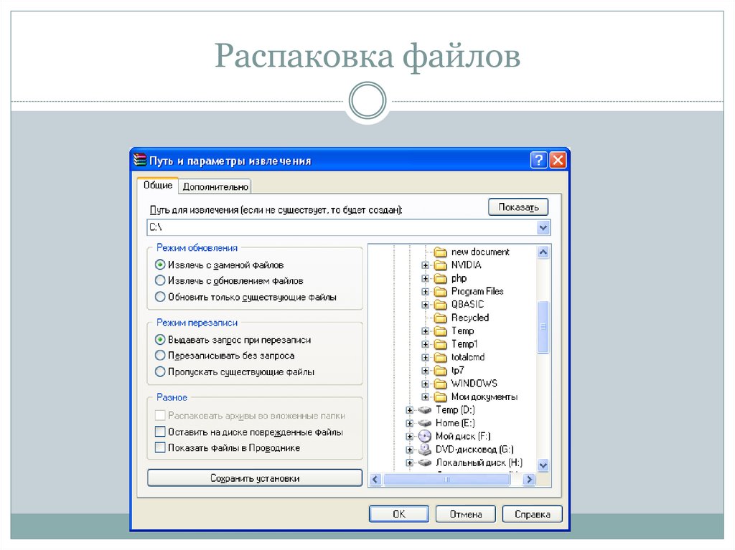Click the Локальный диск (H:) drive icon

[x=425, y=463]
